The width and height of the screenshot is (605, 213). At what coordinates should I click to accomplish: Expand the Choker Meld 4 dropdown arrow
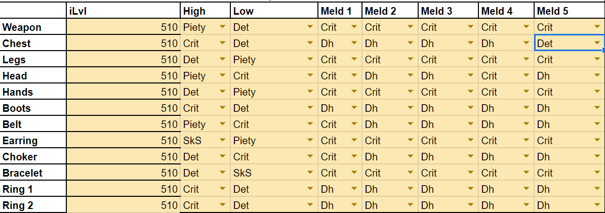(527, 157)
